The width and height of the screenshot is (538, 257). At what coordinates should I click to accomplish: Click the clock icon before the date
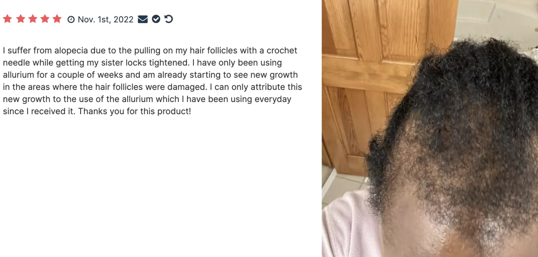coord(71,19)
